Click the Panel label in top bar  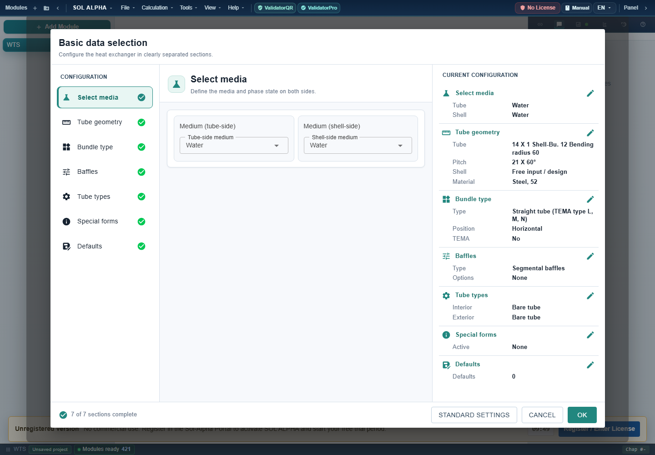tap(631, 8)
